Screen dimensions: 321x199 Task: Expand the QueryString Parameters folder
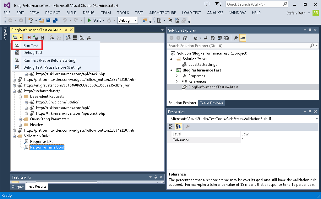[x=20, y=119]
